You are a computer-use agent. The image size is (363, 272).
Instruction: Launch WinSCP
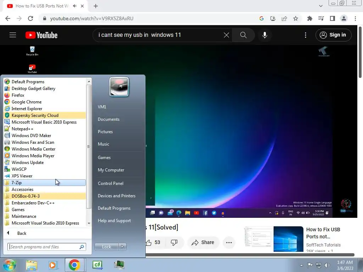45,169
